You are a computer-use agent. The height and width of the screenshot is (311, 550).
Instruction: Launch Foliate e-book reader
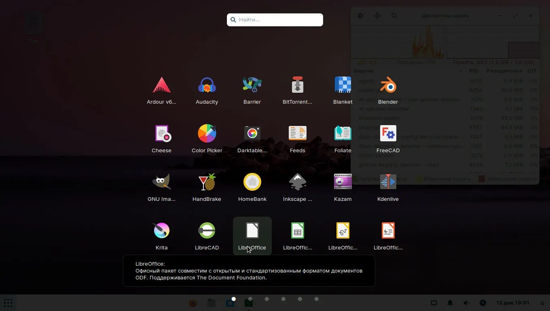point(343,139)
